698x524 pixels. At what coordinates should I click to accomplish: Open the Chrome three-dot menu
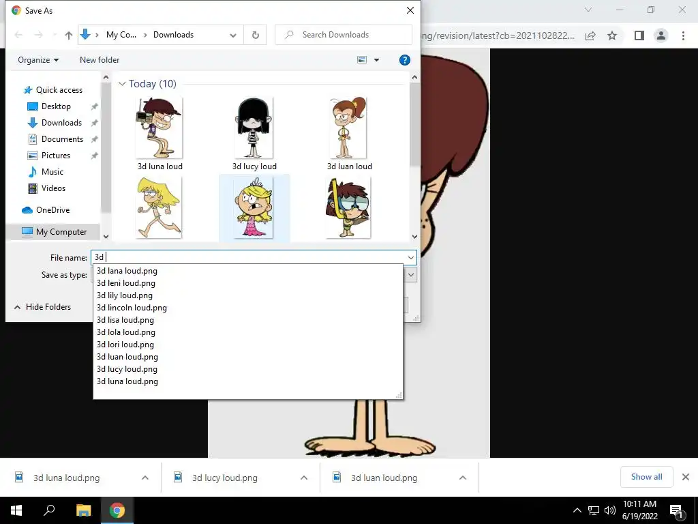[x=683, y=35]
